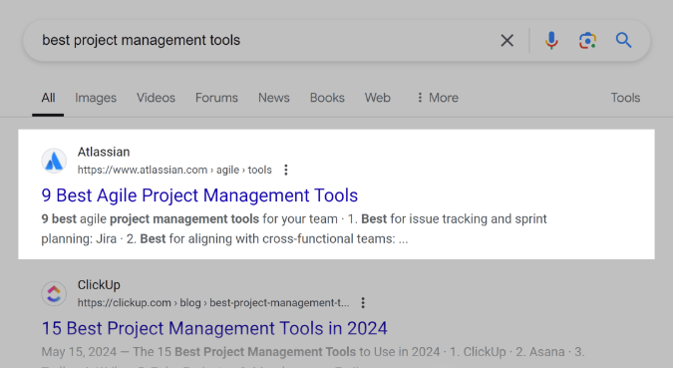Switch to the Videos tab
This screenshot has height=368, width=673.
pos(156,98)
